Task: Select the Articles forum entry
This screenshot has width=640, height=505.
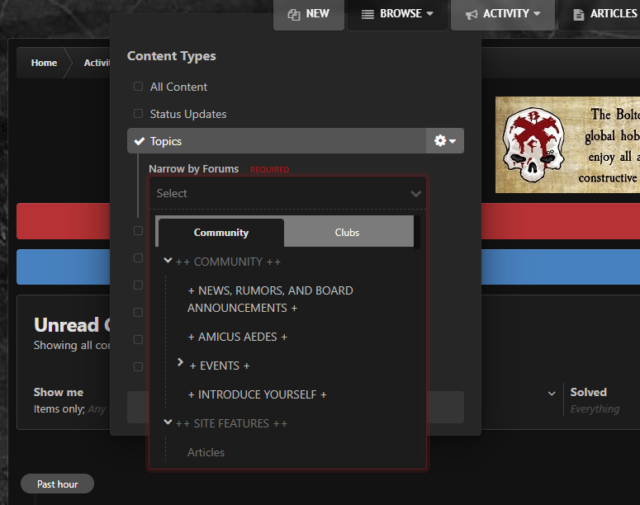Action: (x=206, y=452)
